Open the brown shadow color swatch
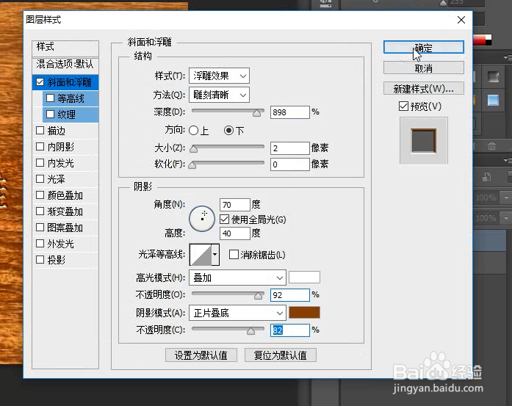This screenshot has height=406, width=512. pyautogui.click(x=304, y=312)
